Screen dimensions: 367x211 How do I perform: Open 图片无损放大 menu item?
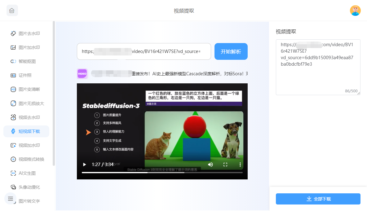coord(26,103)
